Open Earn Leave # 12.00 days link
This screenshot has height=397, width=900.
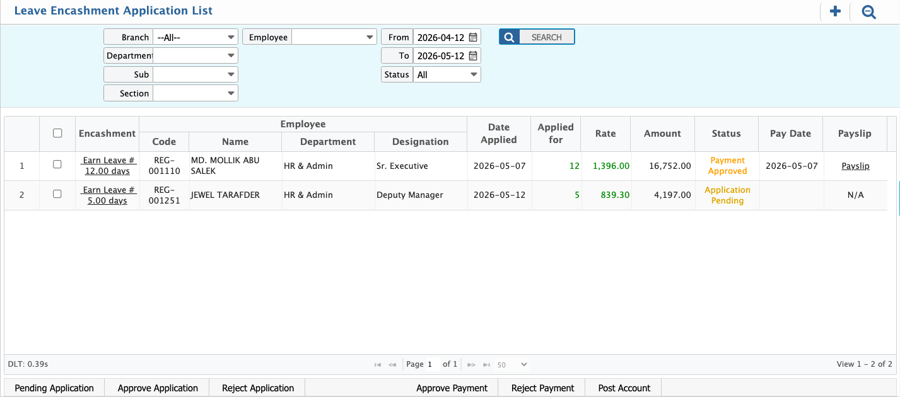107,166
